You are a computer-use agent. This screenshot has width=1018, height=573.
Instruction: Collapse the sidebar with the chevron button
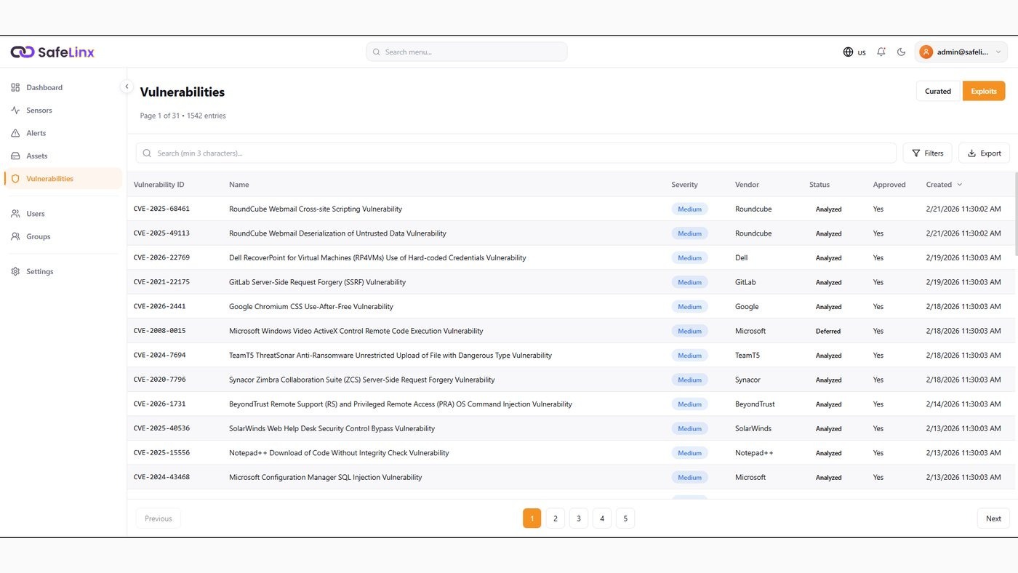[127, 87]
